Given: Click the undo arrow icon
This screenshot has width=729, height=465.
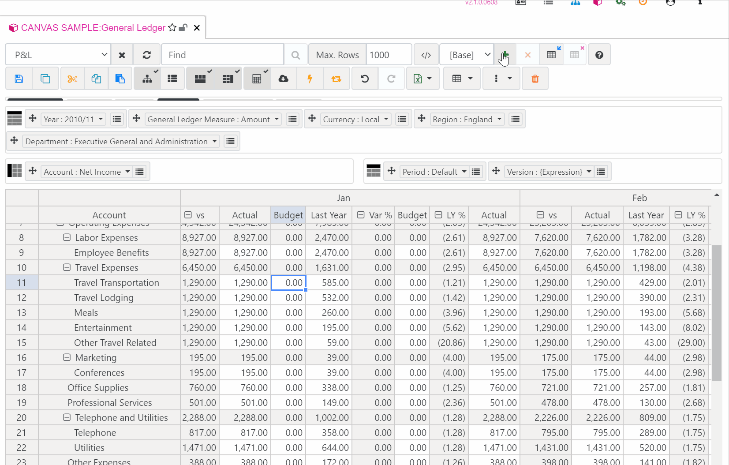Looking at the screenshot, I should click(365, 79).
